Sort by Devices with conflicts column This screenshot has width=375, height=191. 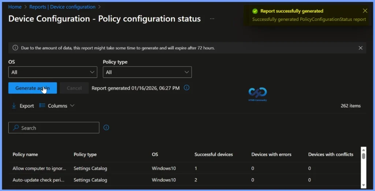point(331,154)
